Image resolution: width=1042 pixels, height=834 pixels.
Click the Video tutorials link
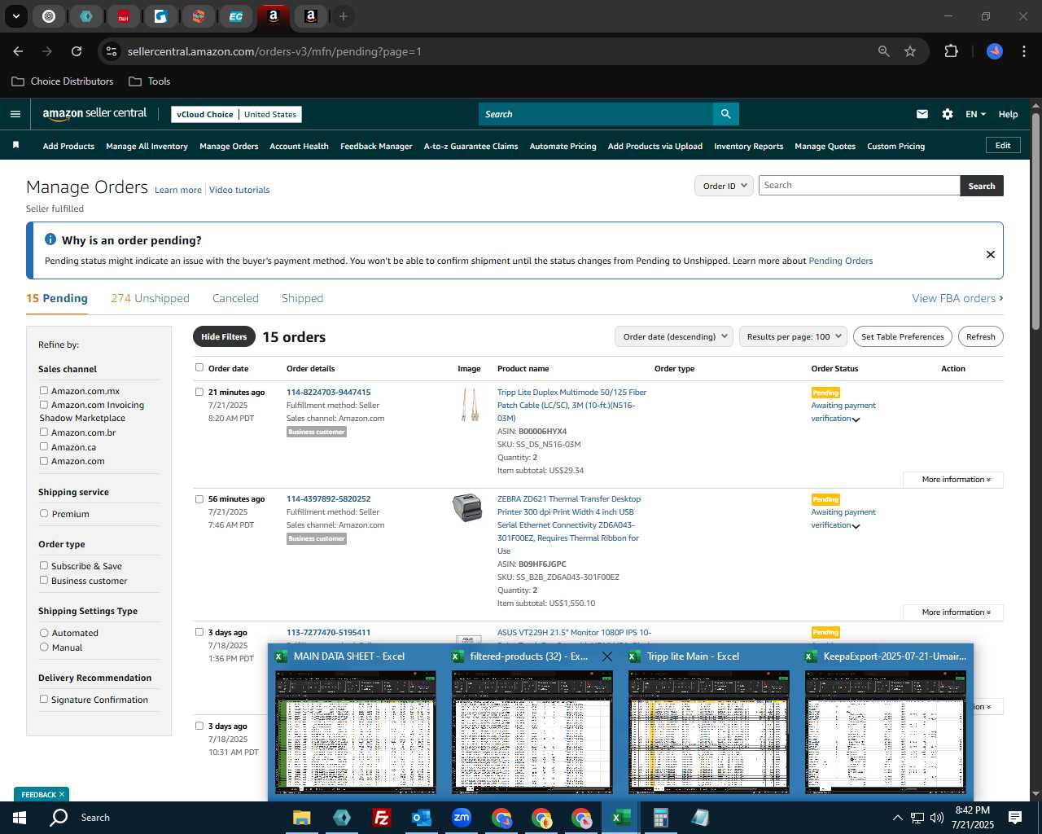[x=239, y=190]
